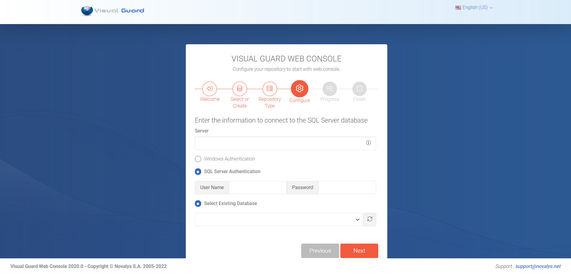Viewport: 571px width, 274px height.
Task: Enable Windows Authentication
Action: pyautogui.click(x=198, y=159)
